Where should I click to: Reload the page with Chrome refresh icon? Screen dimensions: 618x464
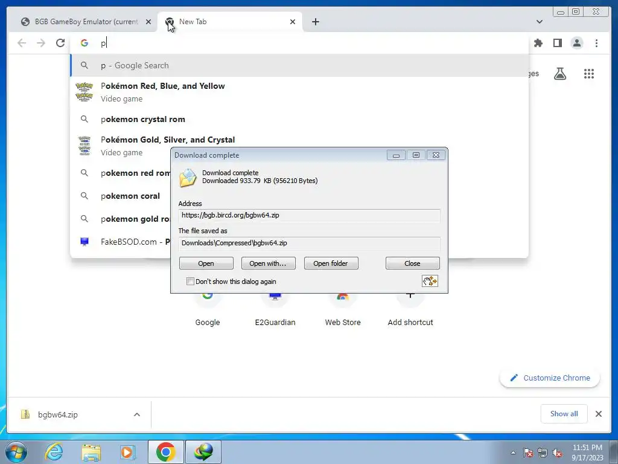tap(60, 43)
